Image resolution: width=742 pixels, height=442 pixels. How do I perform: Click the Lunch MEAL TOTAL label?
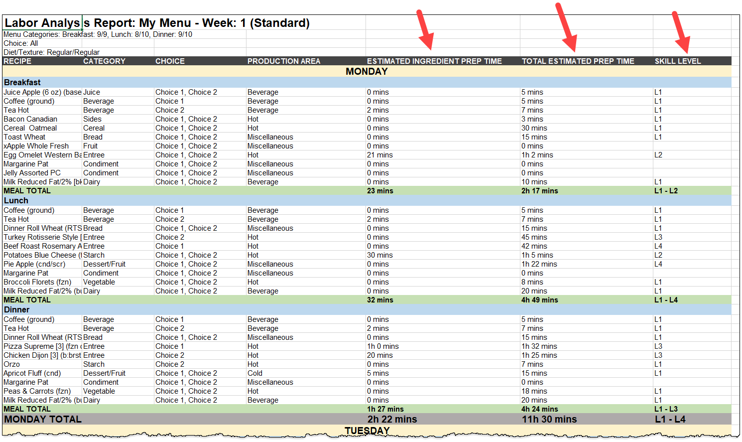click(x=27, y=300)
